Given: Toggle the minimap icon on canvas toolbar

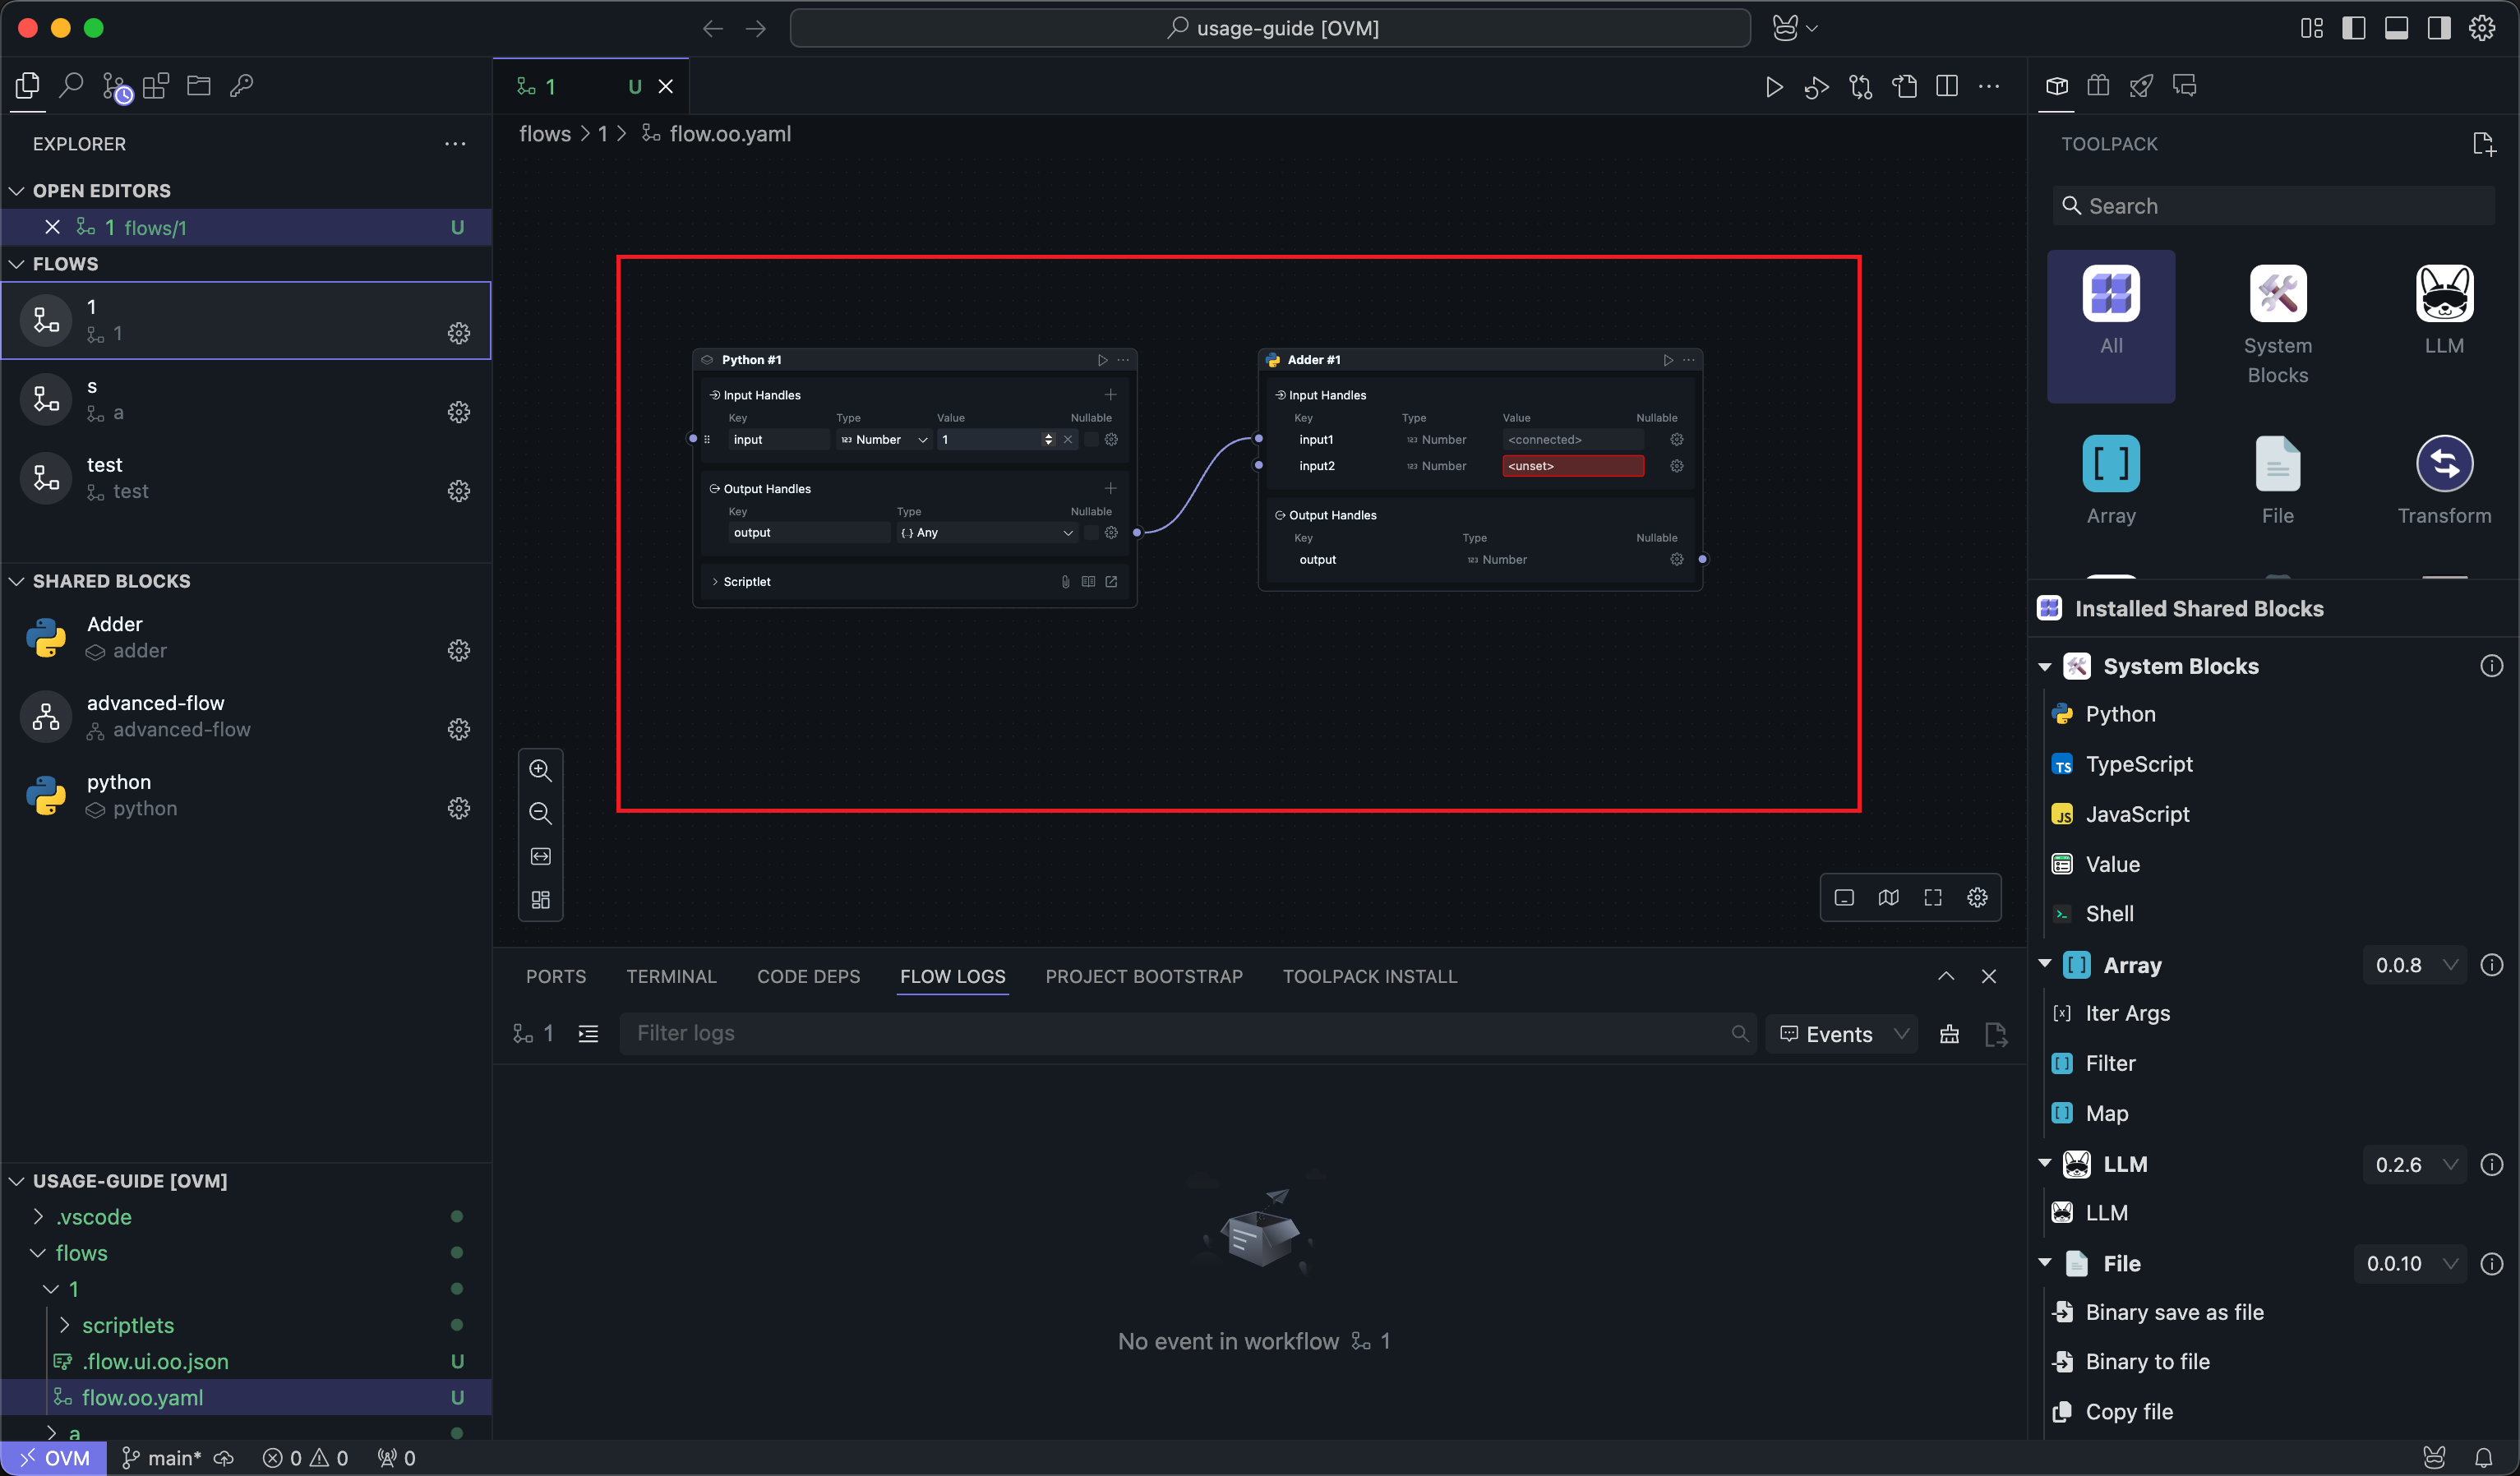Looking at the screenshot, I should click(1888, 897).
